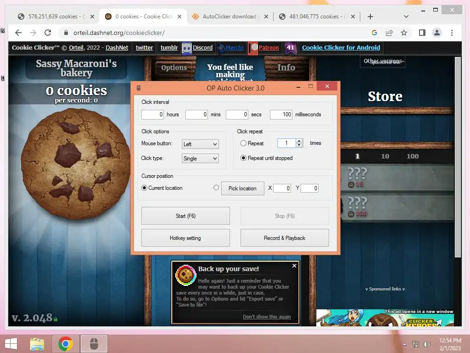Select buy amount 10 in Store
Screen dimensions: 470x353
(x=385, y=156)
